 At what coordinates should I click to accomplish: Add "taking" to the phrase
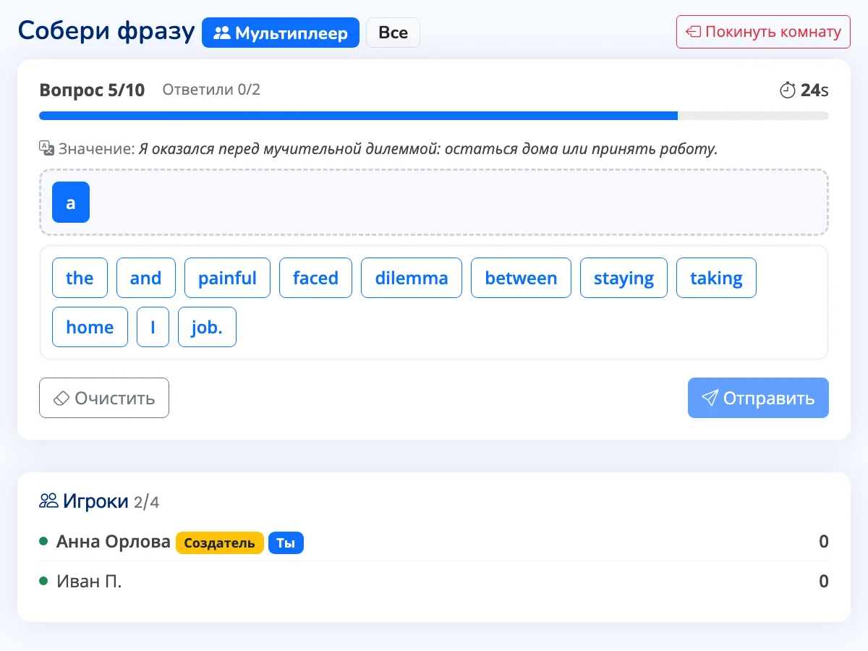tap(716, 278)
